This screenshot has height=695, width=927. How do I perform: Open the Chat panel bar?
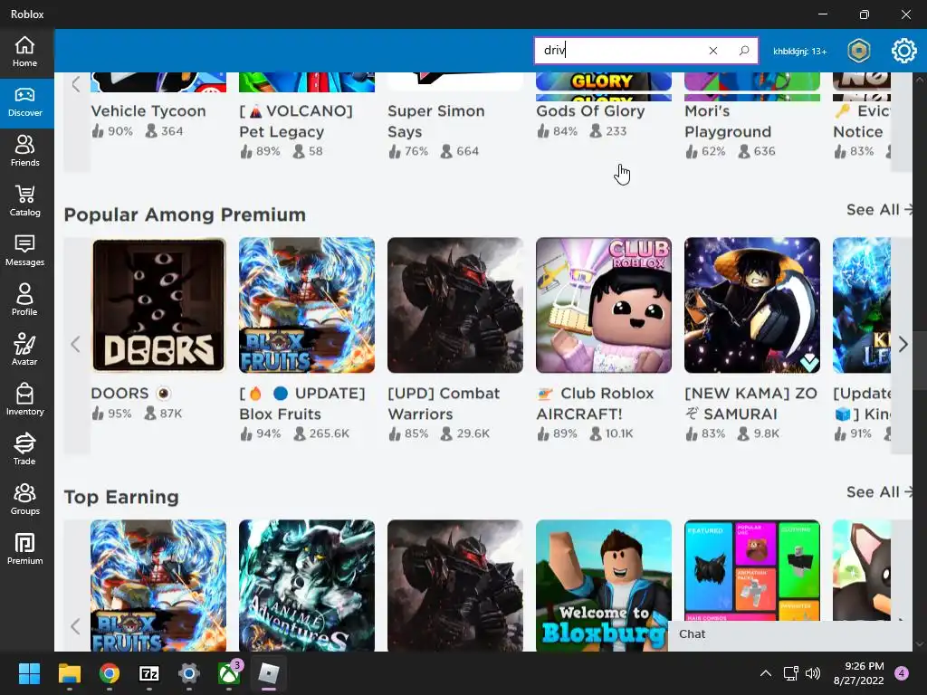(x=789, y=634)
